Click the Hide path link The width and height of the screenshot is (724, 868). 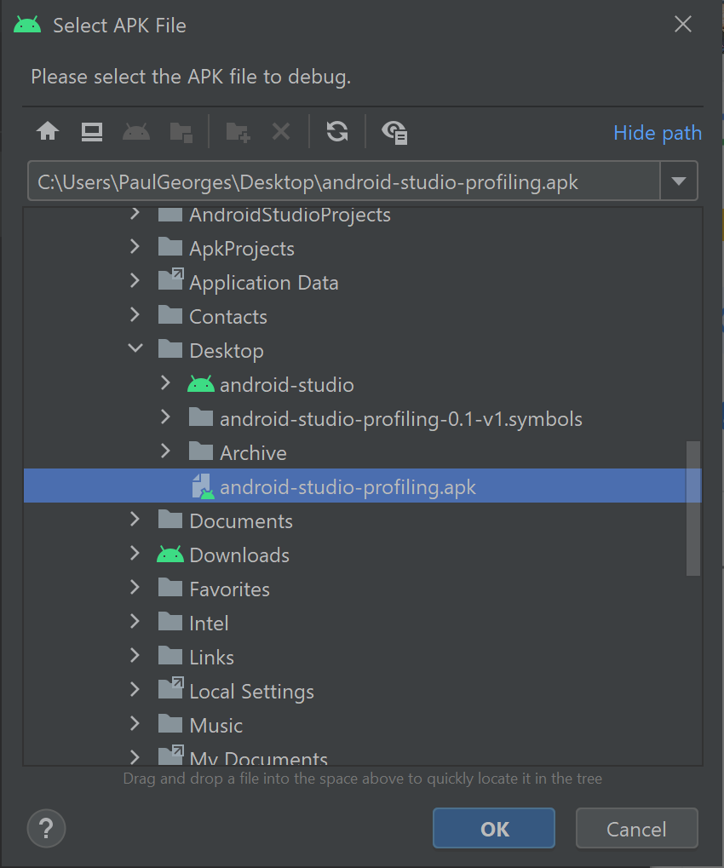pos(657,133)
